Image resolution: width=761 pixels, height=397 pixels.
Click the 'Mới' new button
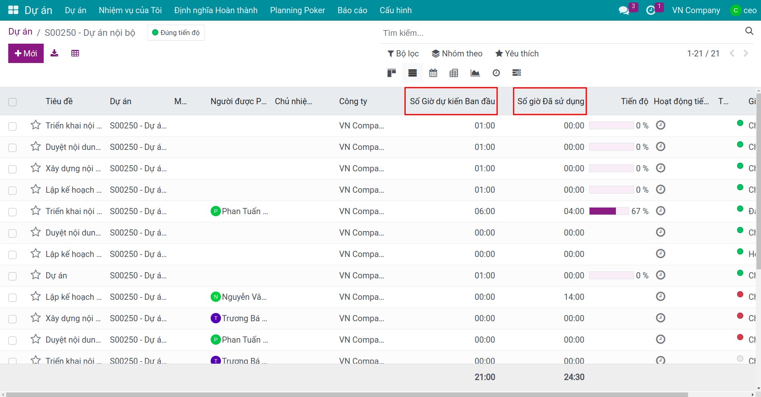tap(26, 54)
